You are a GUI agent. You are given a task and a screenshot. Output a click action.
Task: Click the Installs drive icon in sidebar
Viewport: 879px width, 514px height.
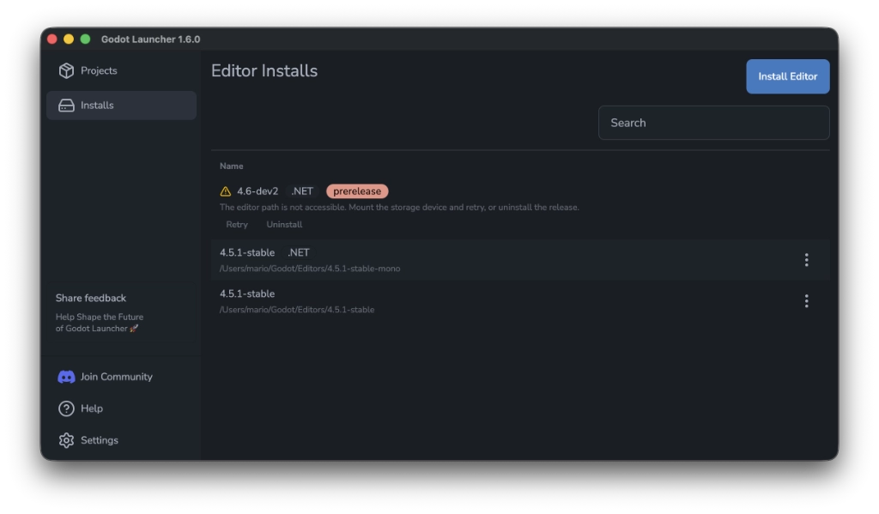click(68, 105)
